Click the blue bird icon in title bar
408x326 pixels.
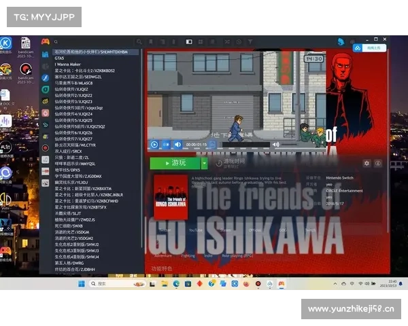click(341, 41)
